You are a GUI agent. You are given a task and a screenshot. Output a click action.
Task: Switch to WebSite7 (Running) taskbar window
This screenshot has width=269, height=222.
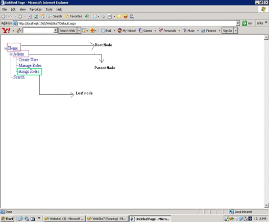point(107,219)
